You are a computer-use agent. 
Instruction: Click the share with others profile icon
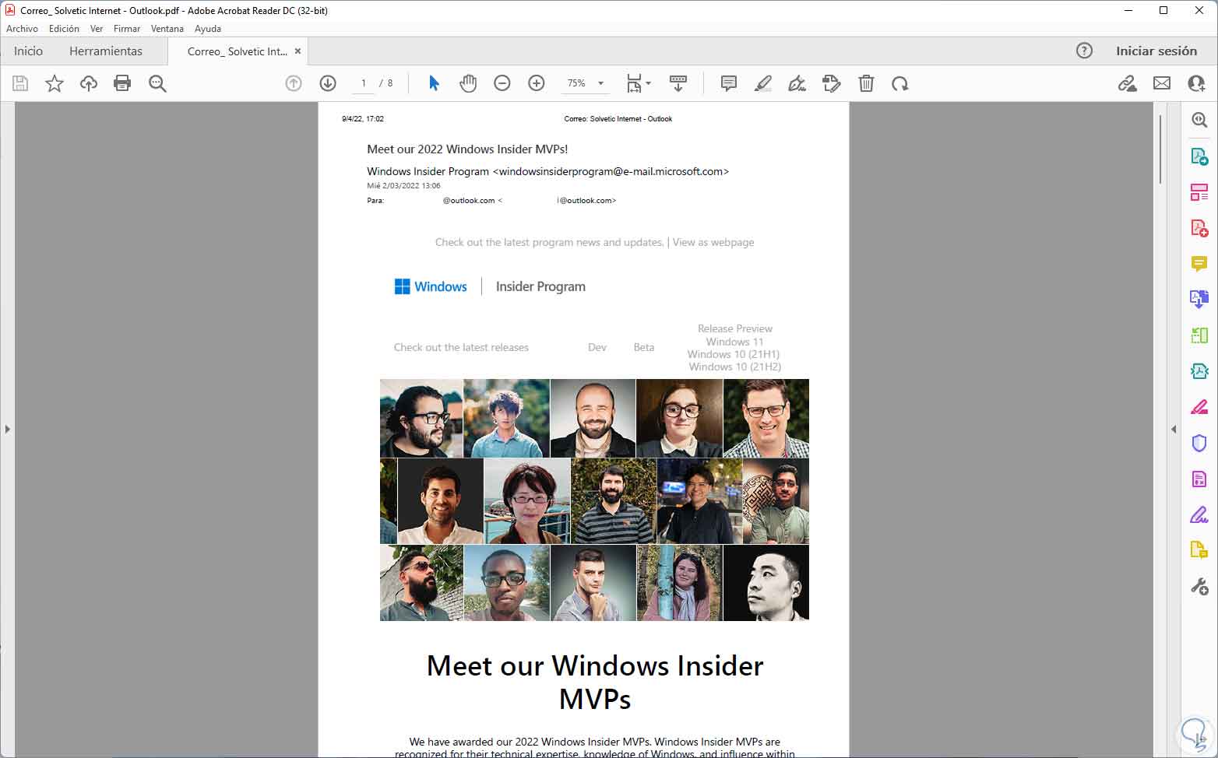[1196, 83]
